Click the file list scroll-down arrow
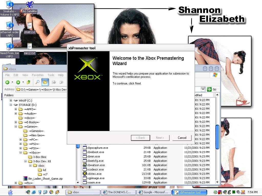Viewport: 262px width, 196px height. [x=217, y=182]
